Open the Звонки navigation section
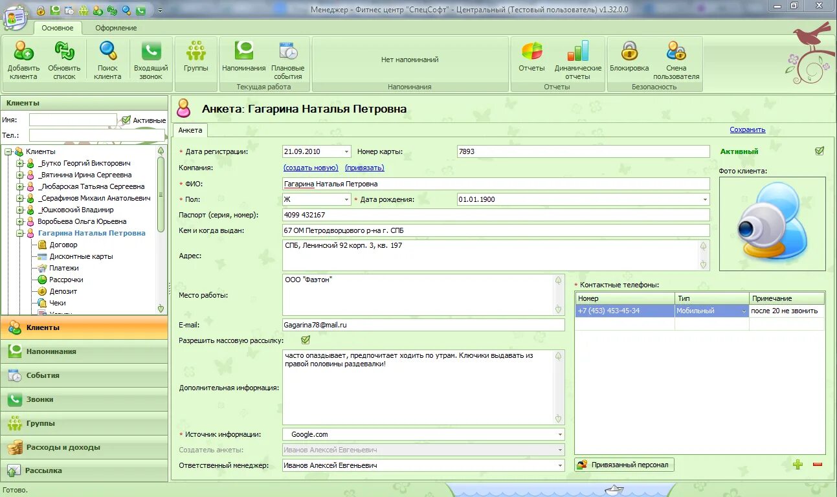Screen dimensions: 837x497 [84, 399]
